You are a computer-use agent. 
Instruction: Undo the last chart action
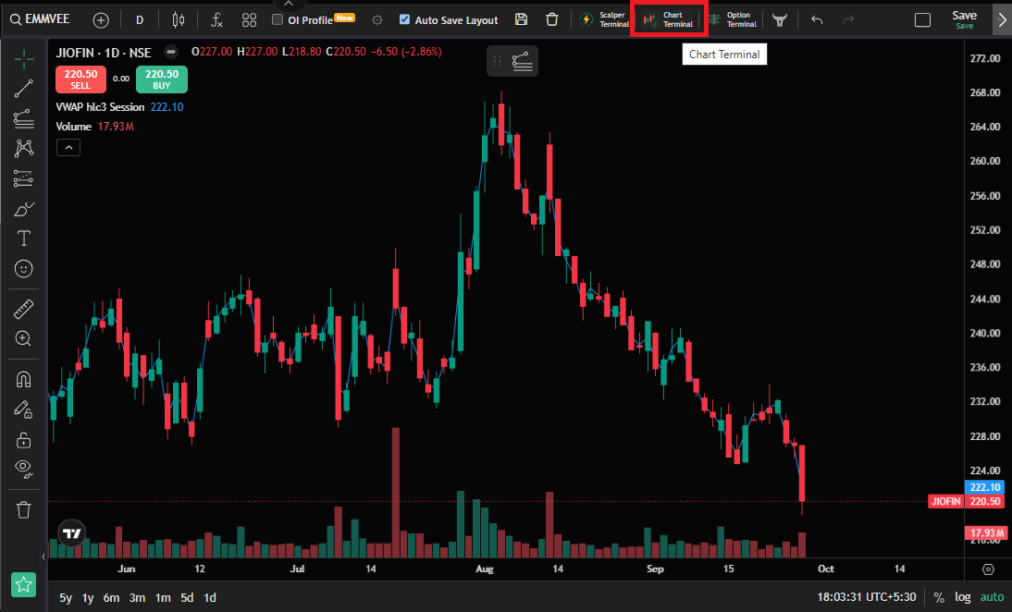coord(817,20)
